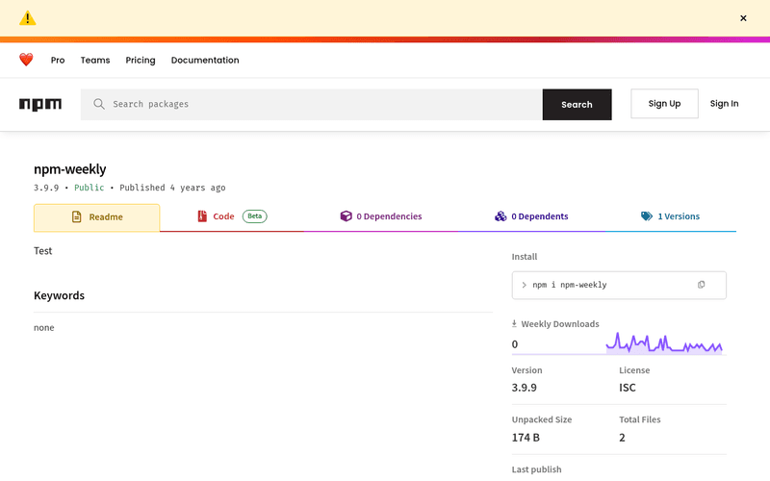Open the 0 Dependents tab
770x481 pixels.
click(x=531, y=217)
